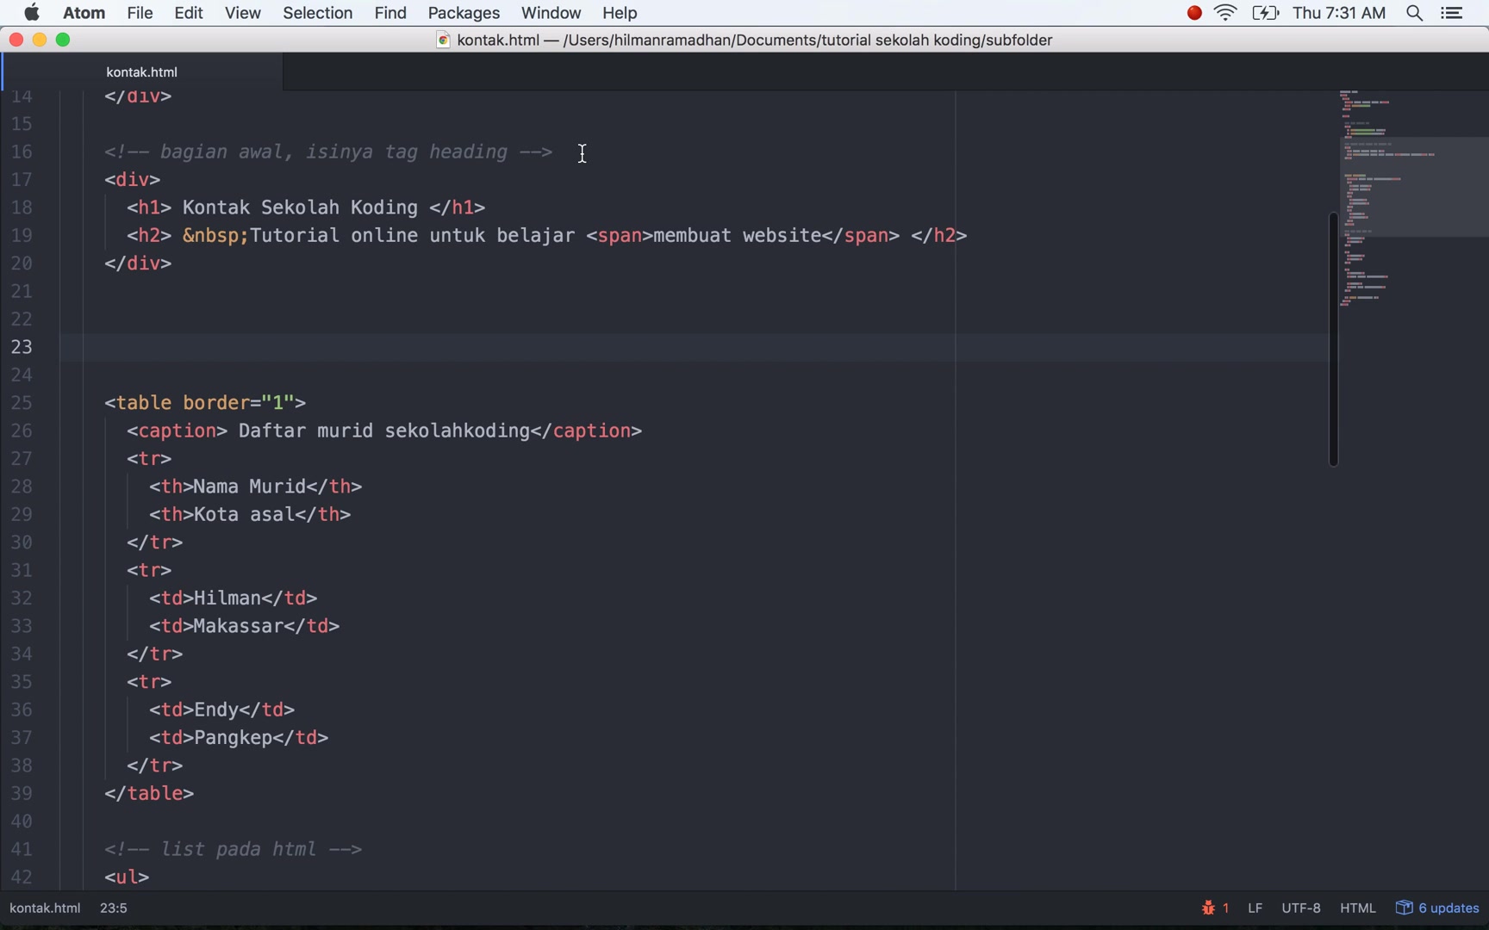Open Spotlight search magnifier icon
Screen dimensions: 1489x930
point(1414,13)
